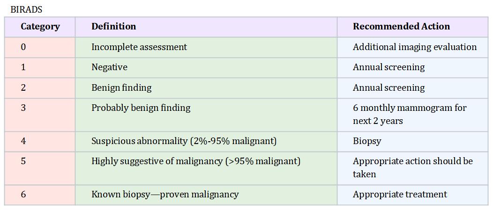Image resolution: width=493 pixels, height=210 pixels.
Task: Click the Biopsy action cell
Action: point(413,142)
